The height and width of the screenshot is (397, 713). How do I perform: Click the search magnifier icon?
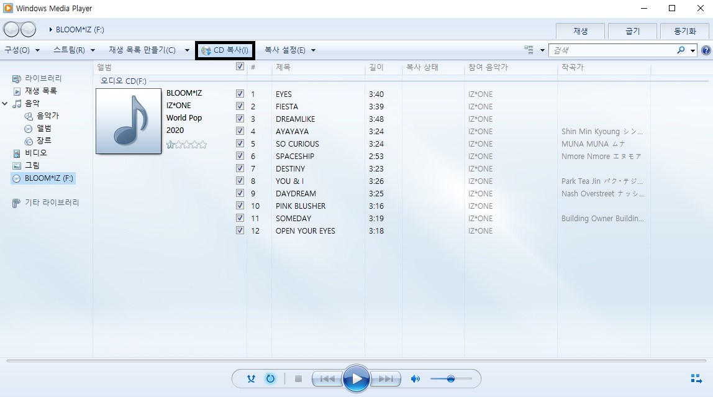pos(681,50)
